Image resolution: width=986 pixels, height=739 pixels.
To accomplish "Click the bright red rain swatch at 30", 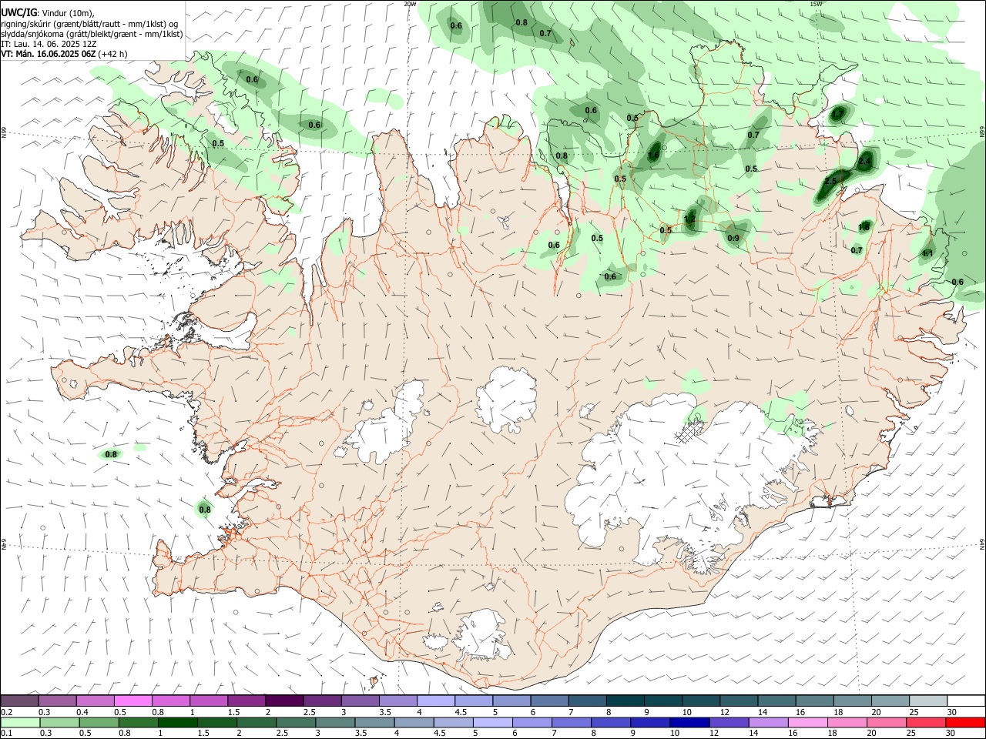I will tap(964, 723).
